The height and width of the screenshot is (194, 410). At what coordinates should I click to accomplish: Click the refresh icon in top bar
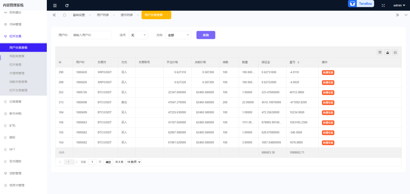click(x=67, y=5)
